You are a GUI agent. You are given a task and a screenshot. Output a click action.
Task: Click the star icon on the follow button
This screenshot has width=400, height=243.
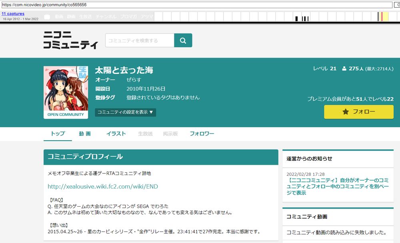click(x=346, y=112)
